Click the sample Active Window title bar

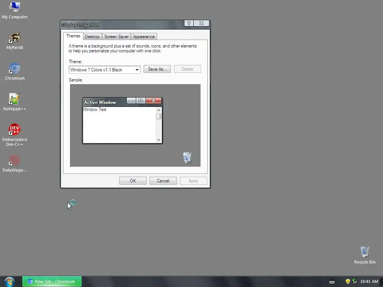tap(105, 102)
